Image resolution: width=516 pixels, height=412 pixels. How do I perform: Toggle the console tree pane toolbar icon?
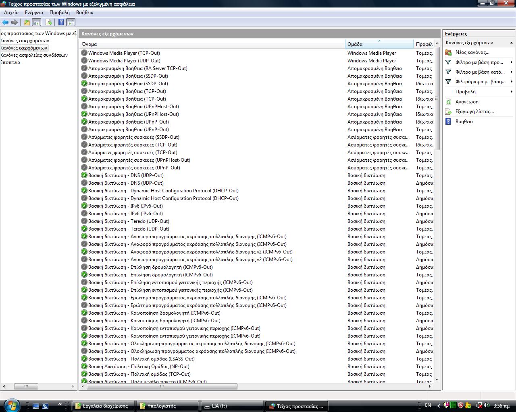36,23
